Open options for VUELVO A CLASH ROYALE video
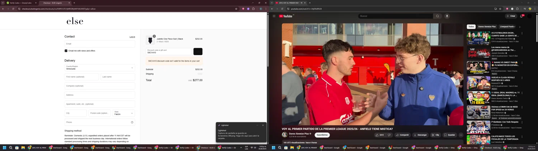The width and height of the screenshot is (538, 151). click(522, 78)
